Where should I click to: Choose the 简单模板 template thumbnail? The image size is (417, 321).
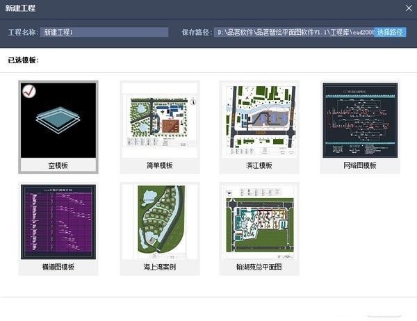coord(160,120)
